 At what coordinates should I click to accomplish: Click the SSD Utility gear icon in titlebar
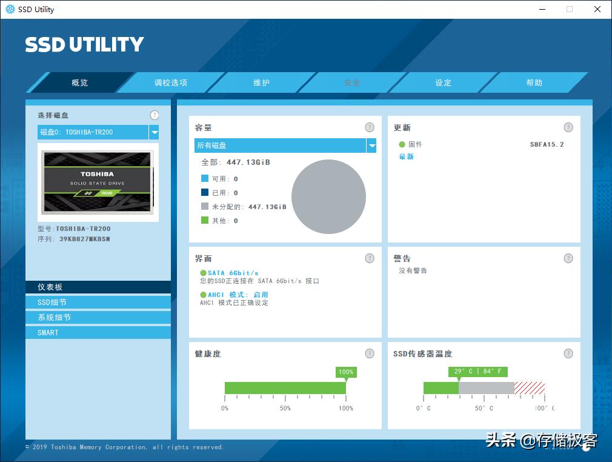point(8,9)
